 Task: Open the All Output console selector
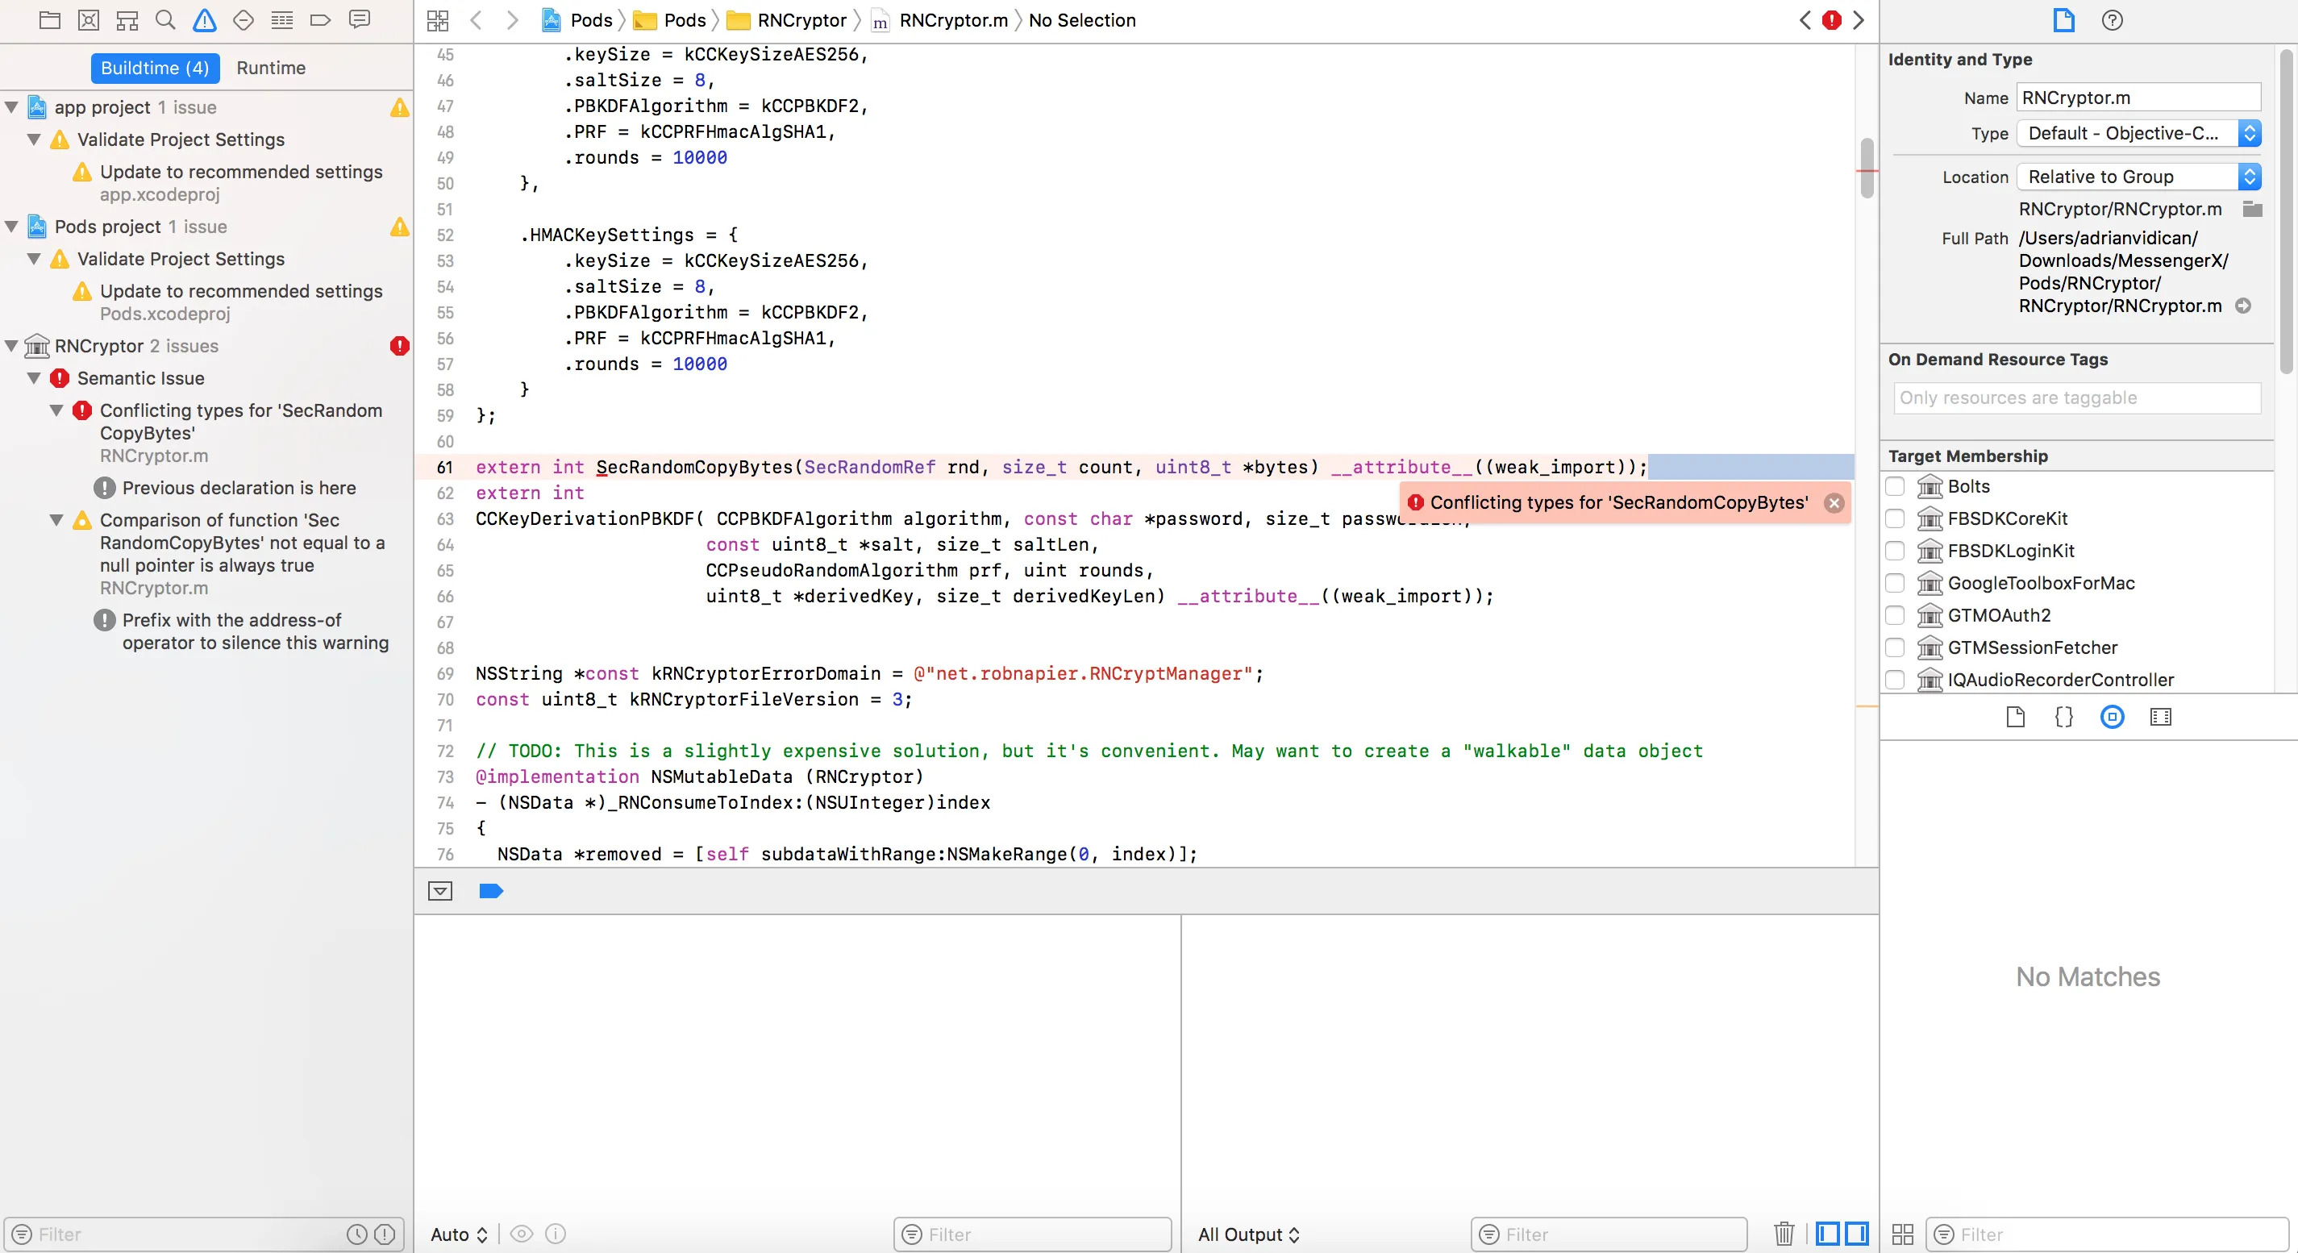tap(1247, 1234)
